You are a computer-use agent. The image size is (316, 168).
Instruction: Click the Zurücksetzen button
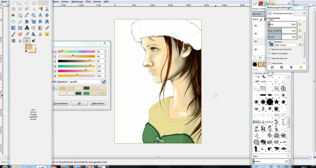coord(61,103)
